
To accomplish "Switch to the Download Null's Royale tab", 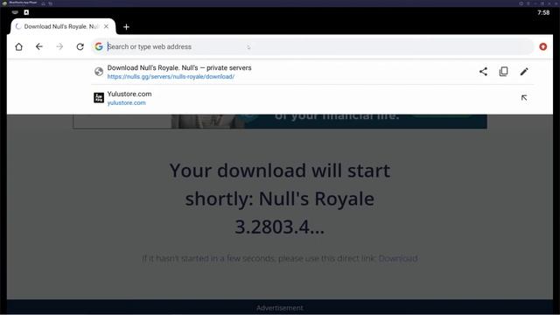I will click(x=60, y=26).
